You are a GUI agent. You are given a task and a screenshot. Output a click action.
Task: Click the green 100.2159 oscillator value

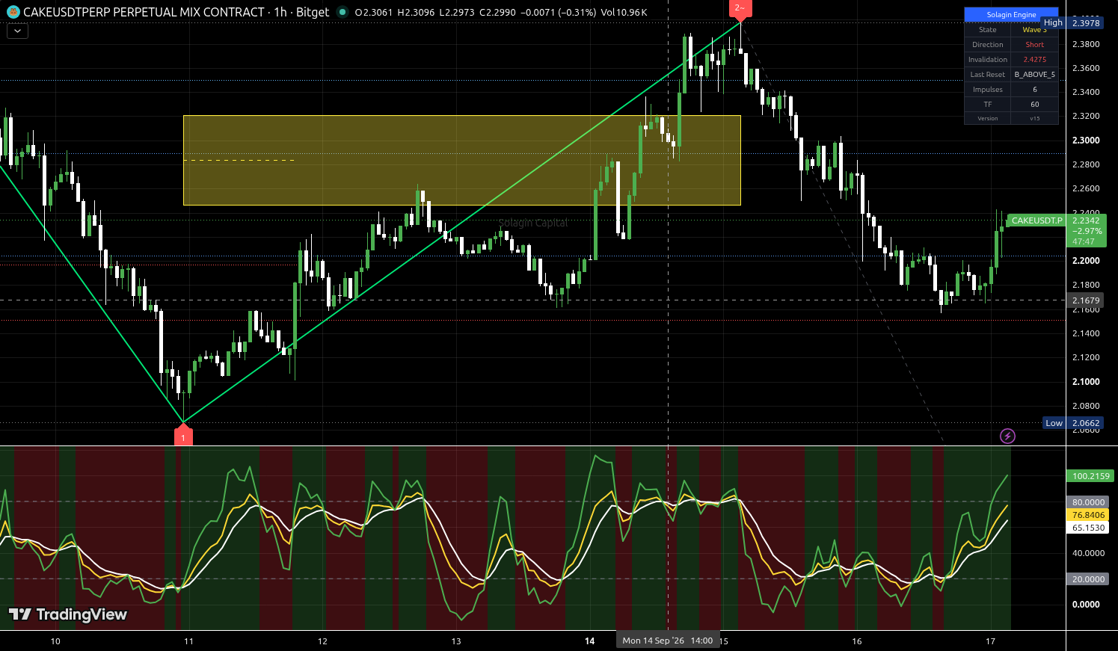coord(1091,476)
